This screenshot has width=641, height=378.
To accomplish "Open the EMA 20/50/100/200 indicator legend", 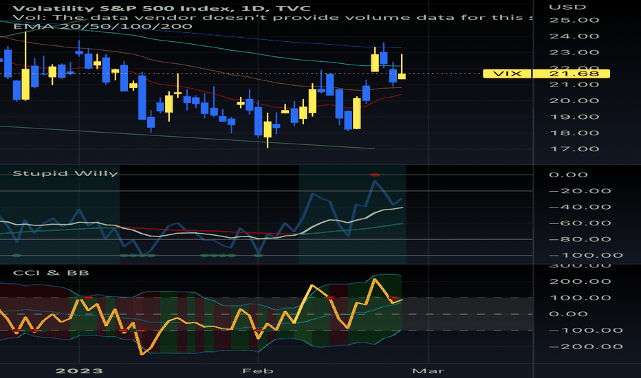I will click(x=102, y=27).
